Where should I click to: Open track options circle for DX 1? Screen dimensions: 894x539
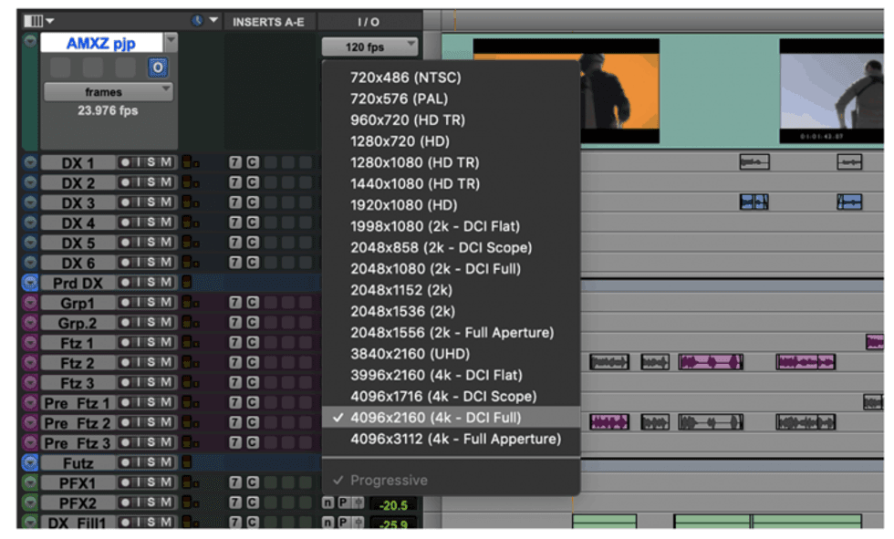(x=30, y=162)
